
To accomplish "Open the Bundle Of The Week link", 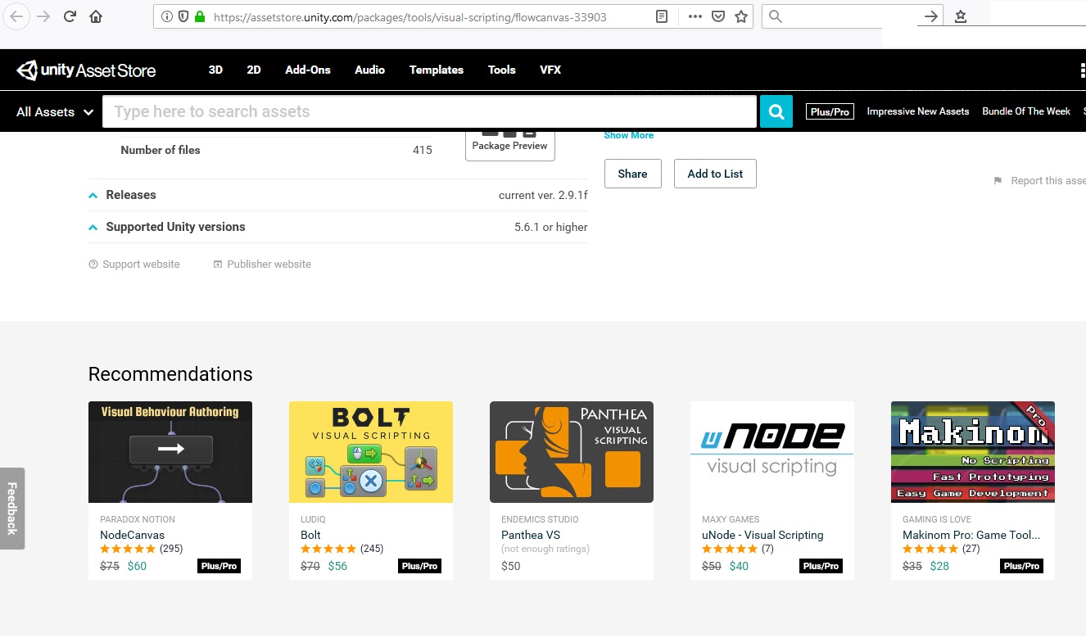I will [1026, 111].
